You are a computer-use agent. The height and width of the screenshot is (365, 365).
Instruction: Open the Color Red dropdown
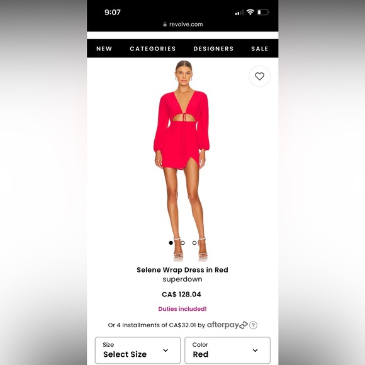coord(227,350)
